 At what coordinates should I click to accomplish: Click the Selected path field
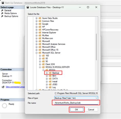point(76,93)
